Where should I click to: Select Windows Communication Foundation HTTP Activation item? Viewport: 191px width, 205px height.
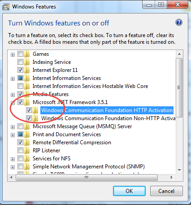click(107, 110)
